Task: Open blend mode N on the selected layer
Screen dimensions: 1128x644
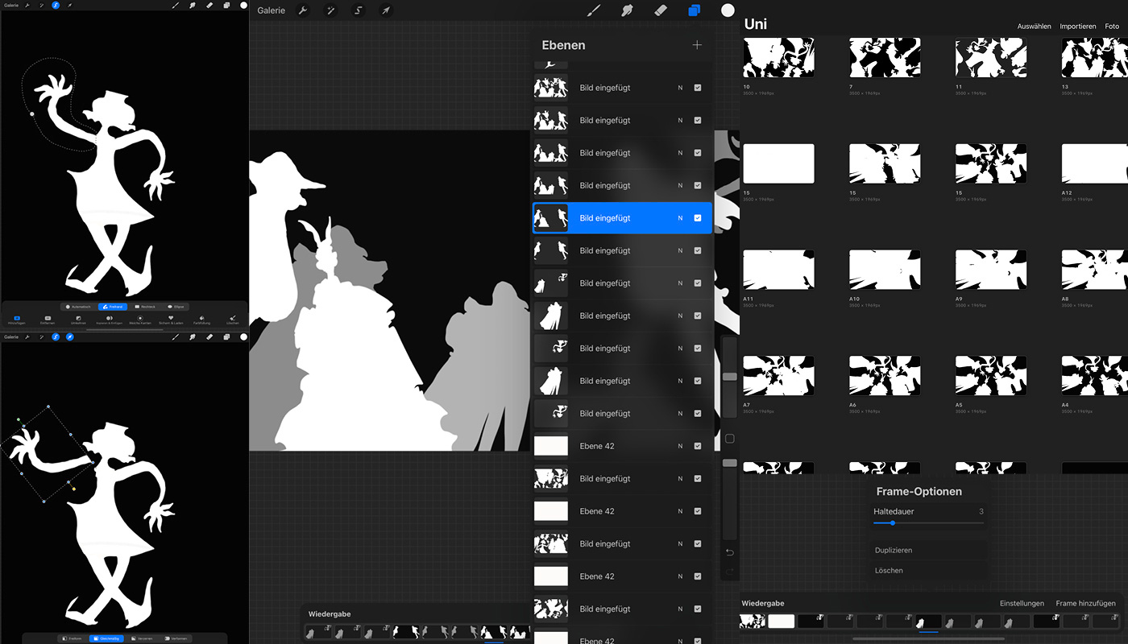Action: [680, 218]
